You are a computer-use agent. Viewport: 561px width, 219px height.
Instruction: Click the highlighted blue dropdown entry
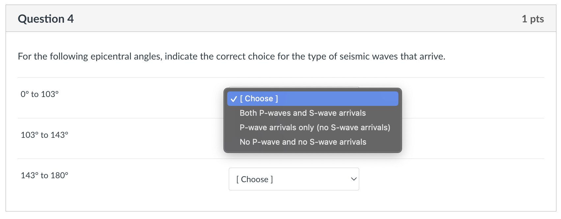[312, 98]
